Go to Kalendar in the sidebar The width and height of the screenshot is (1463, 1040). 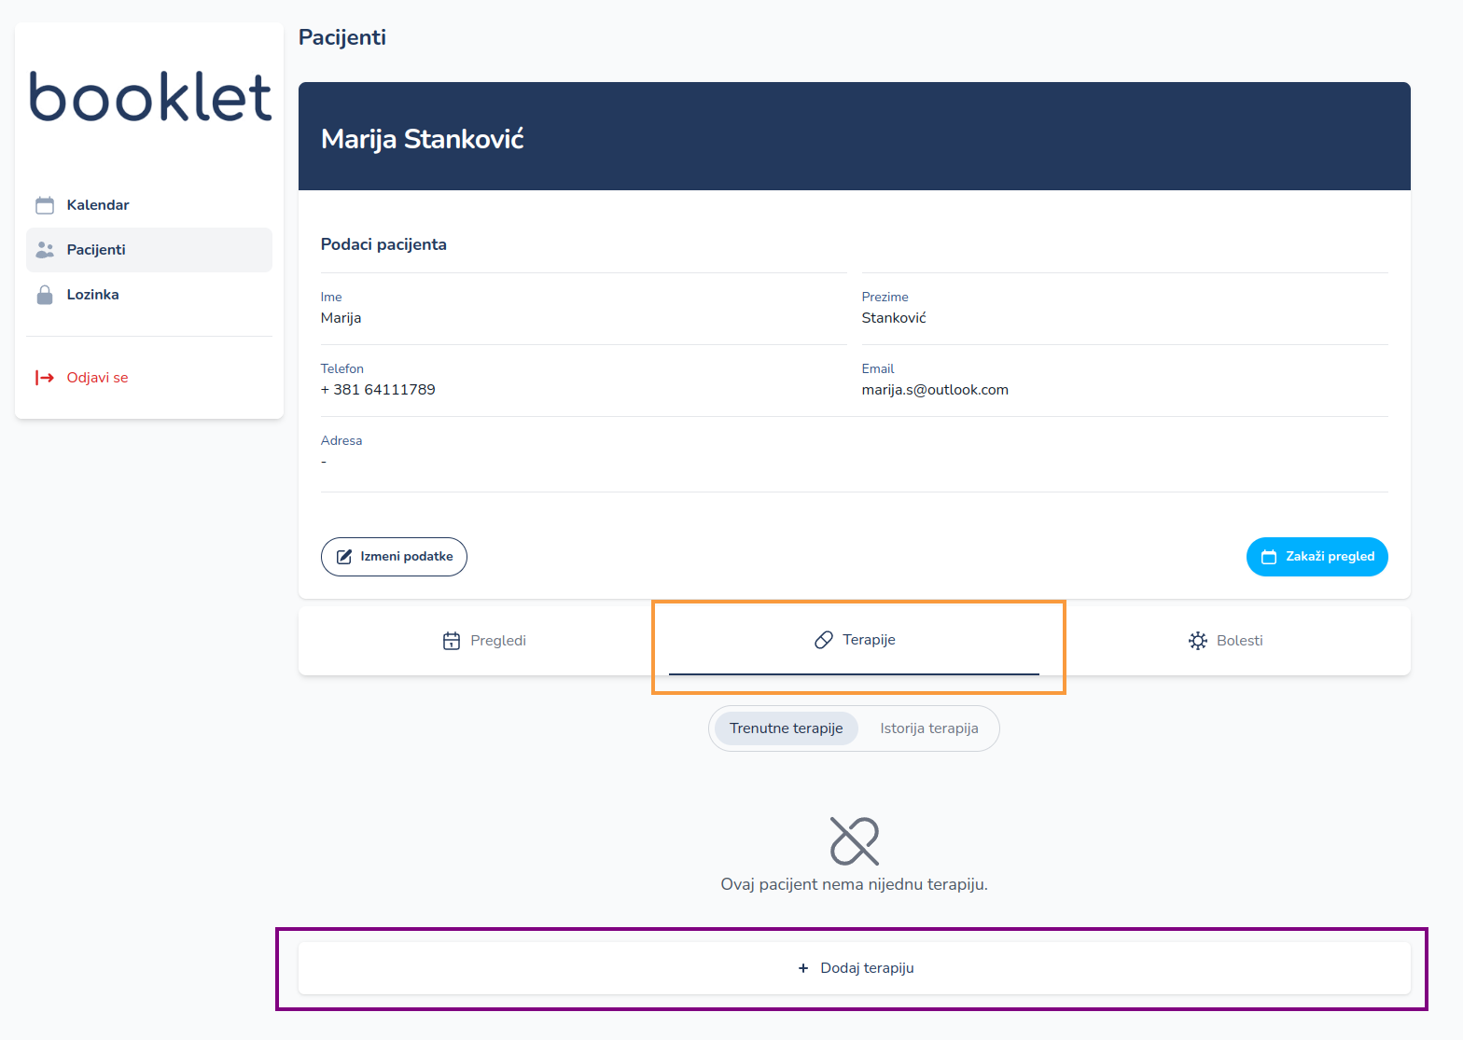(98, 205)
